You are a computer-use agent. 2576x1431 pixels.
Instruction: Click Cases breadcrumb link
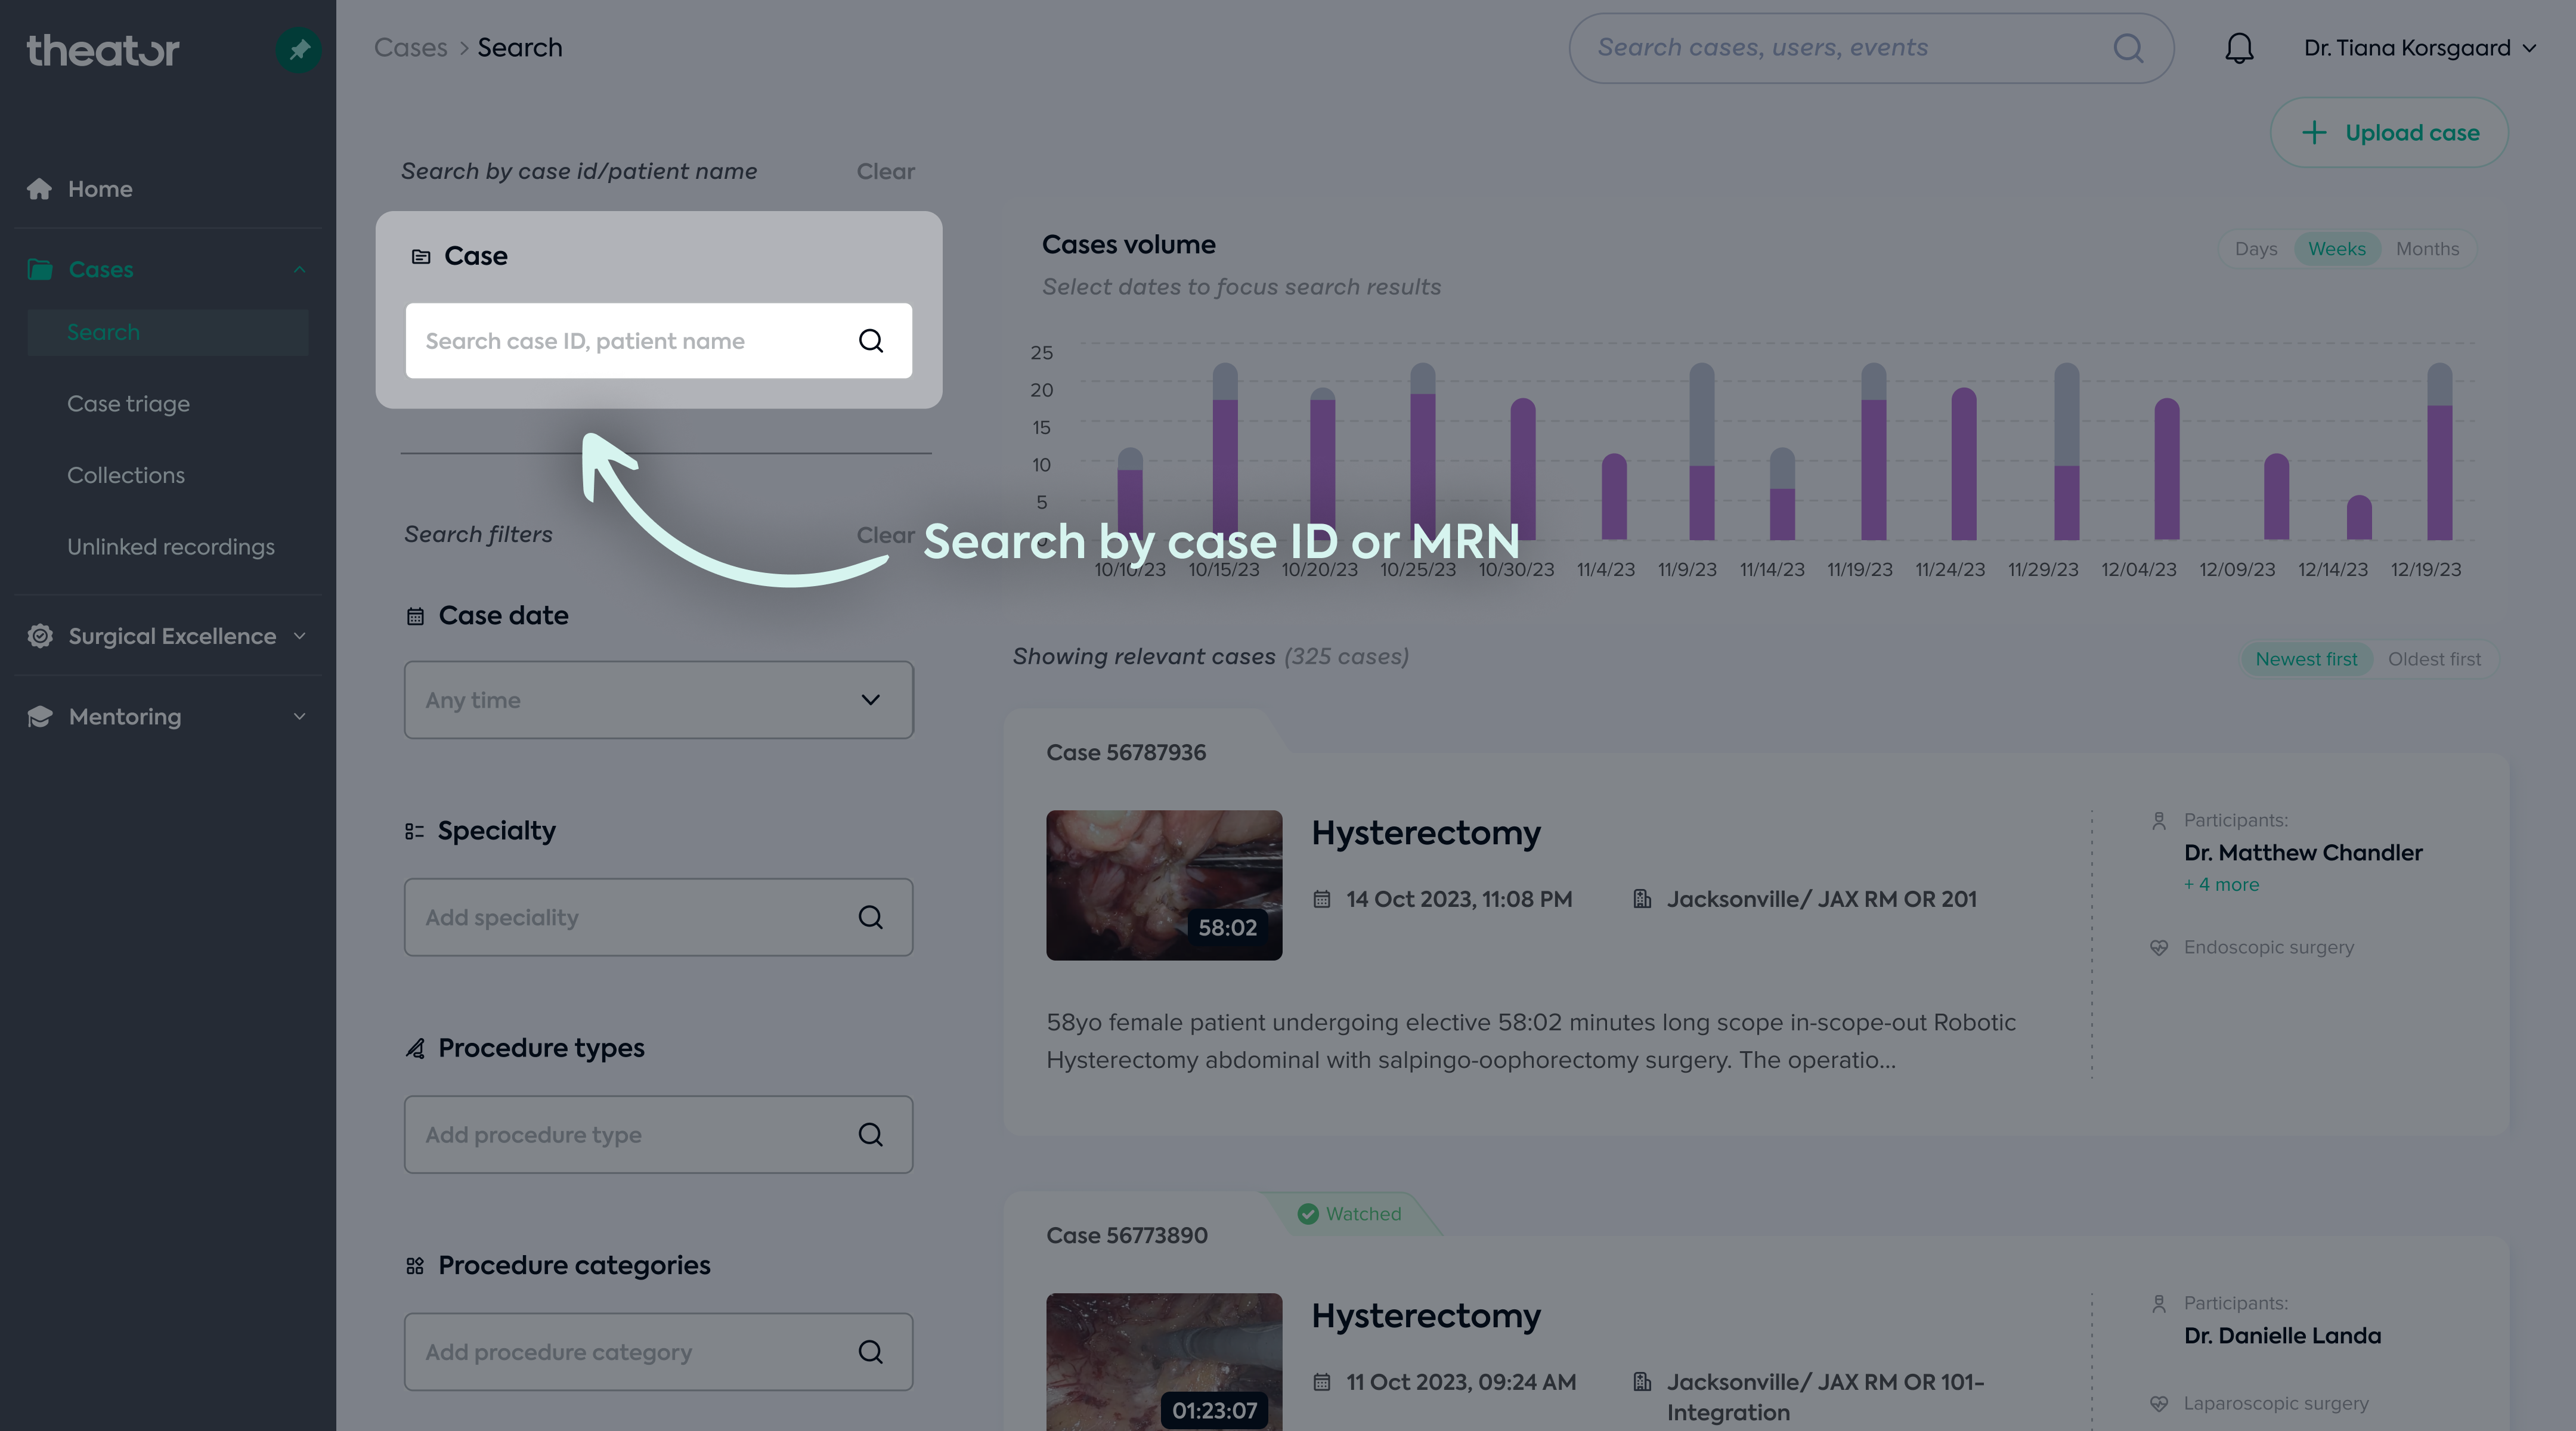[411, 48]
